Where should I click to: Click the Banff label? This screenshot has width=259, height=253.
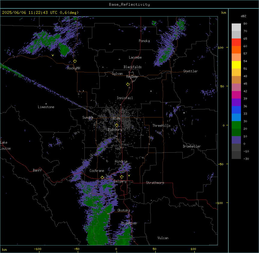click(x=37, y=170)
